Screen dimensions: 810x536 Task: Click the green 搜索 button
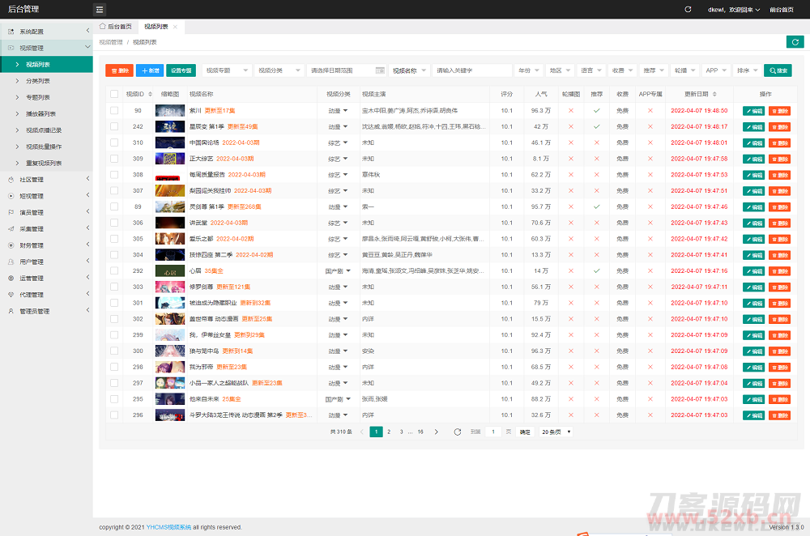point(778,70)
